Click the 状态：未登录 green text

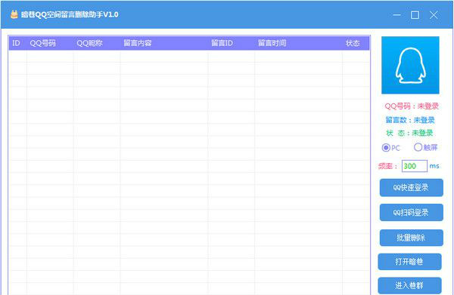(x=409, y=133)
